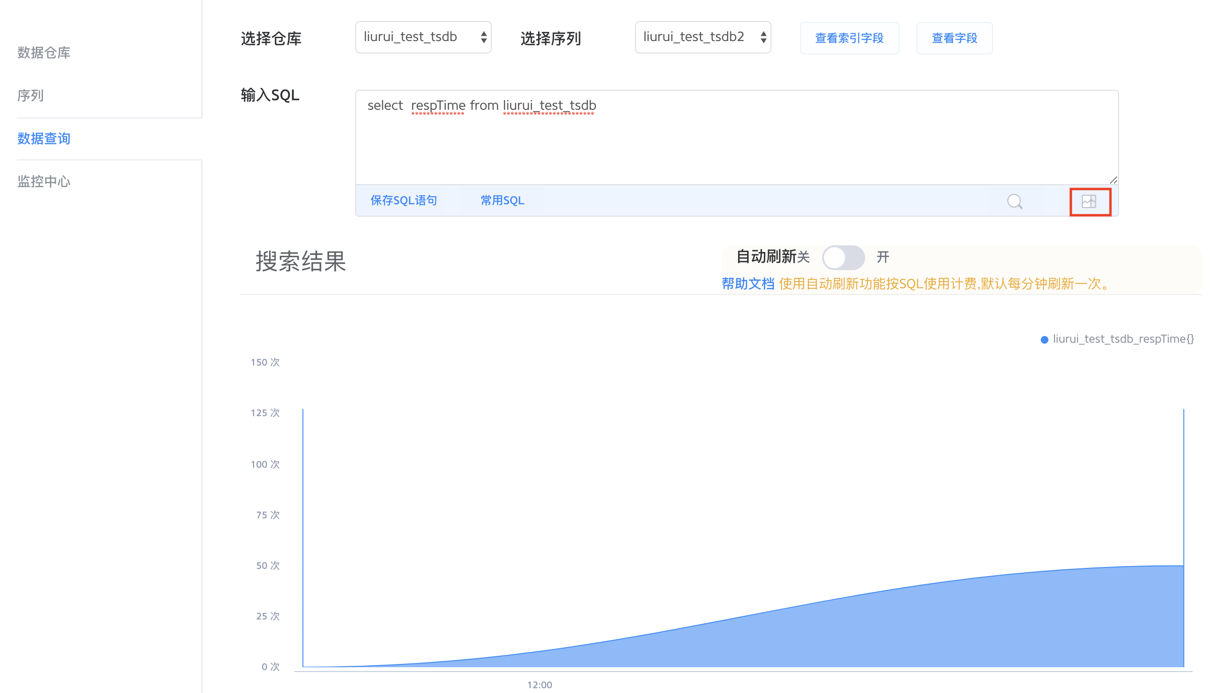Click 保存SQL语句 link

tap(403, 200)
